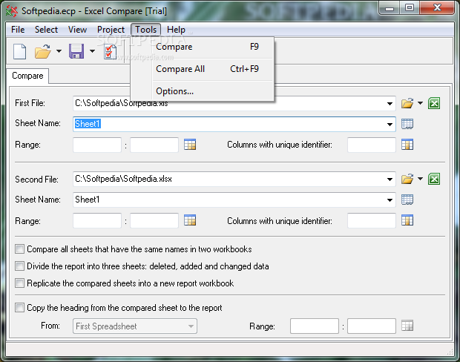This screenshot has height=362, width=460.
Task: Open First File Sheet Name dropdown arrow
Action: tap(390, 124)
